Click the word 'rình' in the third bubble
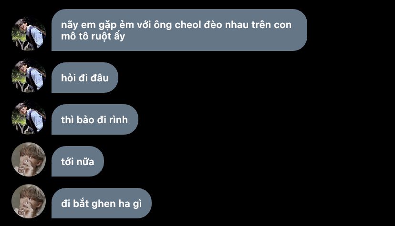 [x=118, y=120]
